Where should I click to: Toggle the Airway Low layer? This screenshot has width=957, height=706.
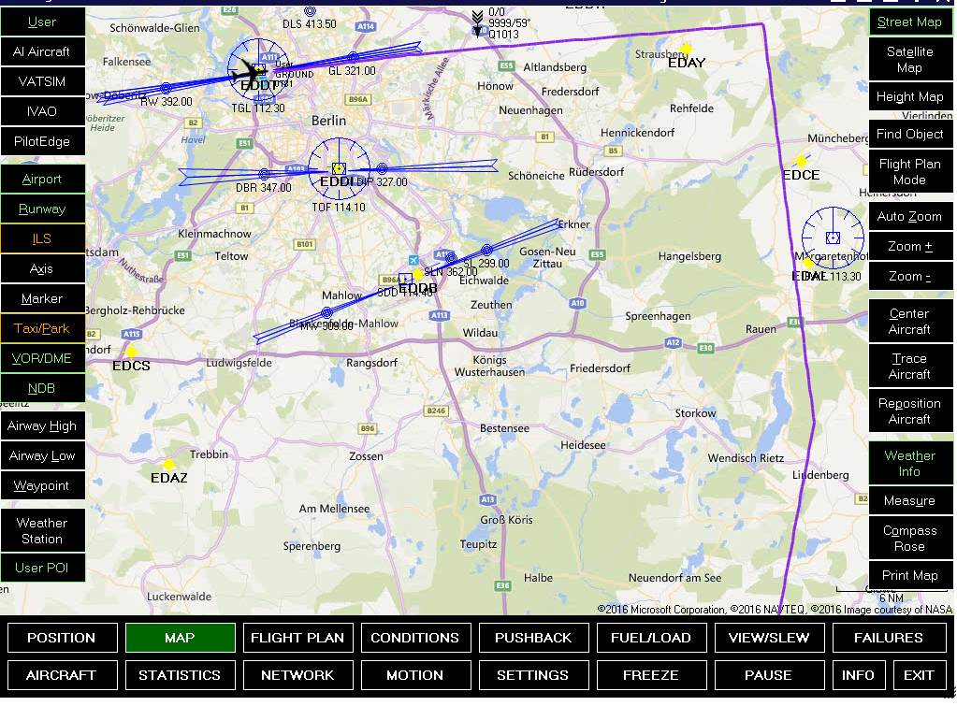[x=42, y=456]
